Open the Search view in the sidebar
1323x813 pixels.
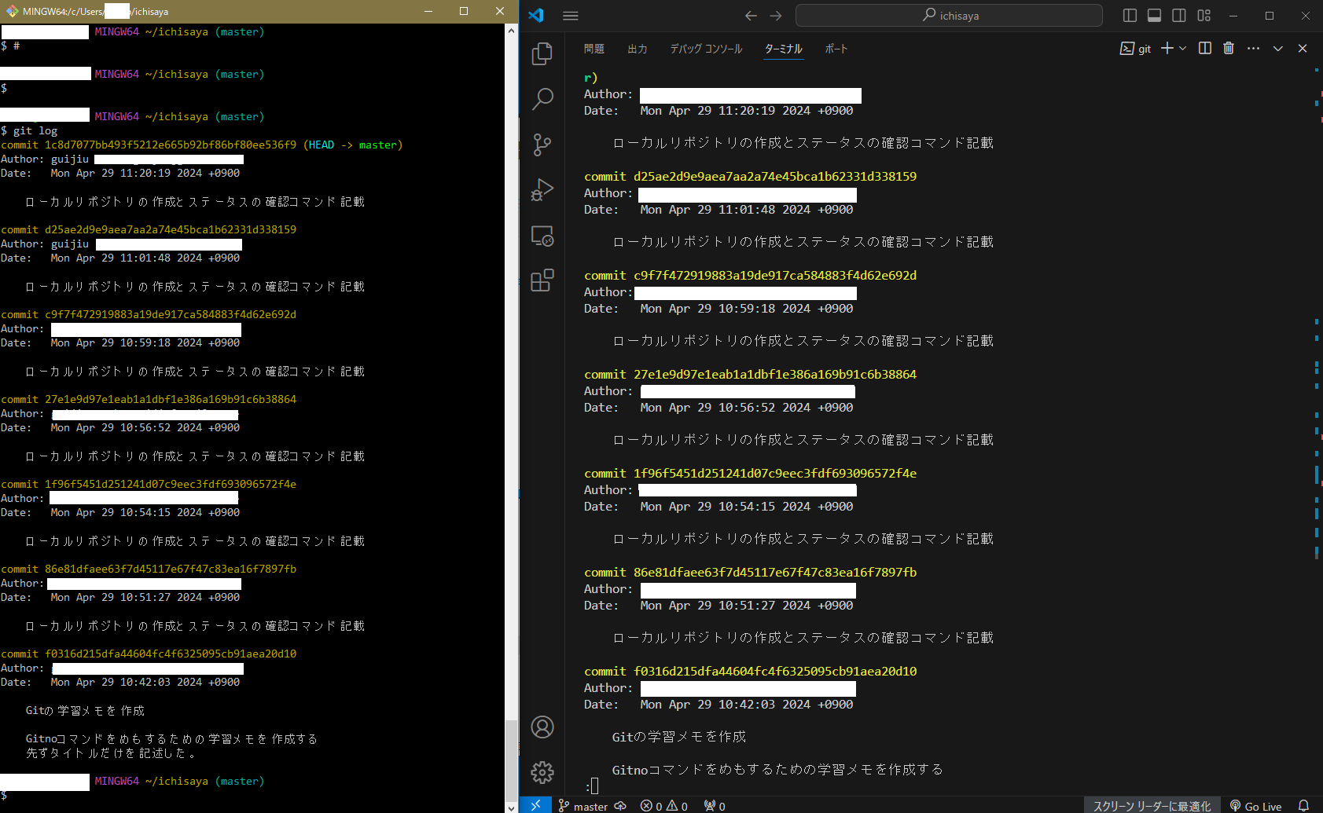[542, 99]
